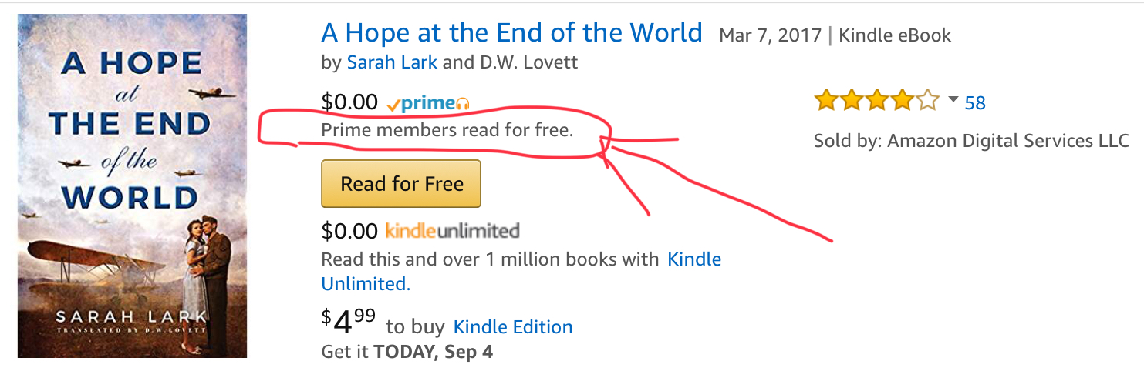Visit the Sarah Lark author page
1144x371 pixels.
click(392, 62)
